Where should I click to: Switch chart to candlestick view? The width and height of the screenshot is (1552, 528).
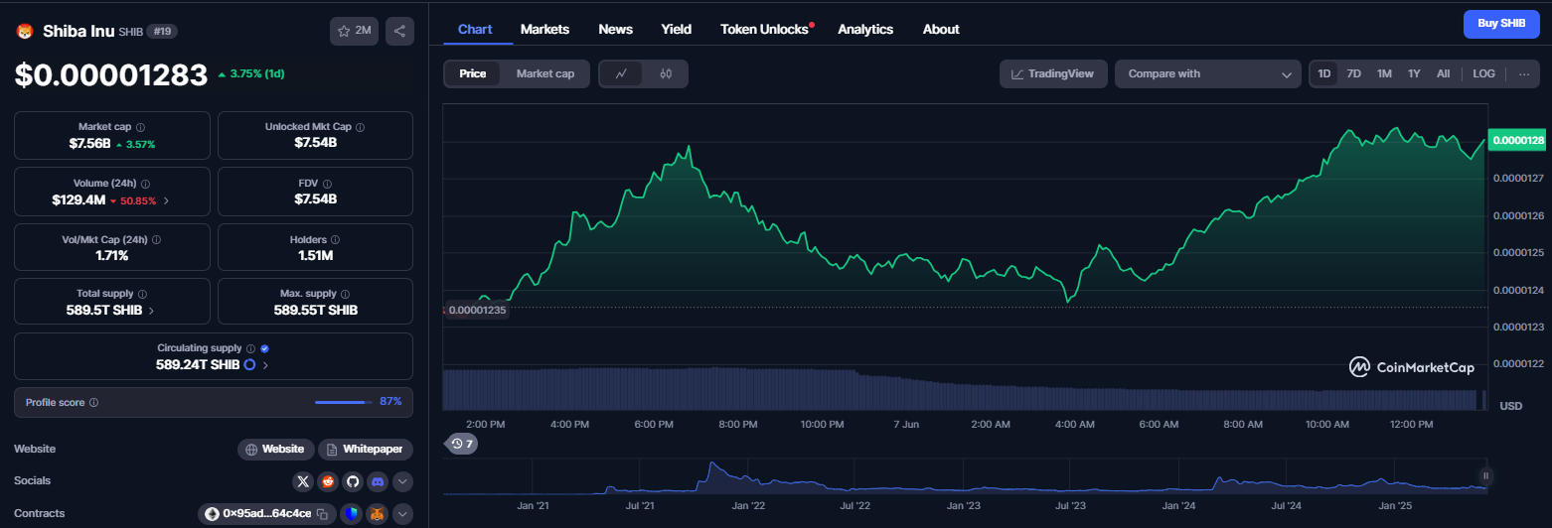click(x=666, y=73)
